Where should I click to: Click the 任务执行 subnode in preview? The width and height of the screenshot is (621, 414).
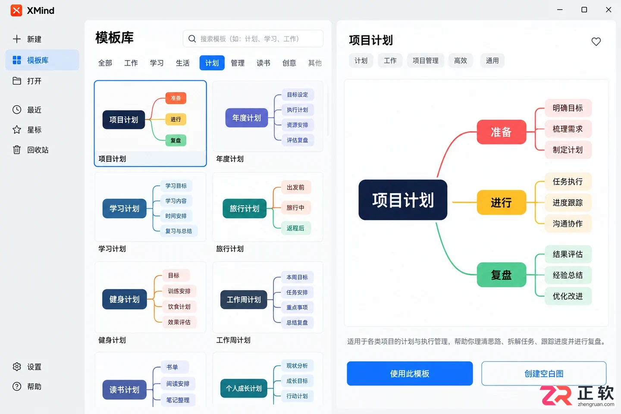tap(568, 182)
